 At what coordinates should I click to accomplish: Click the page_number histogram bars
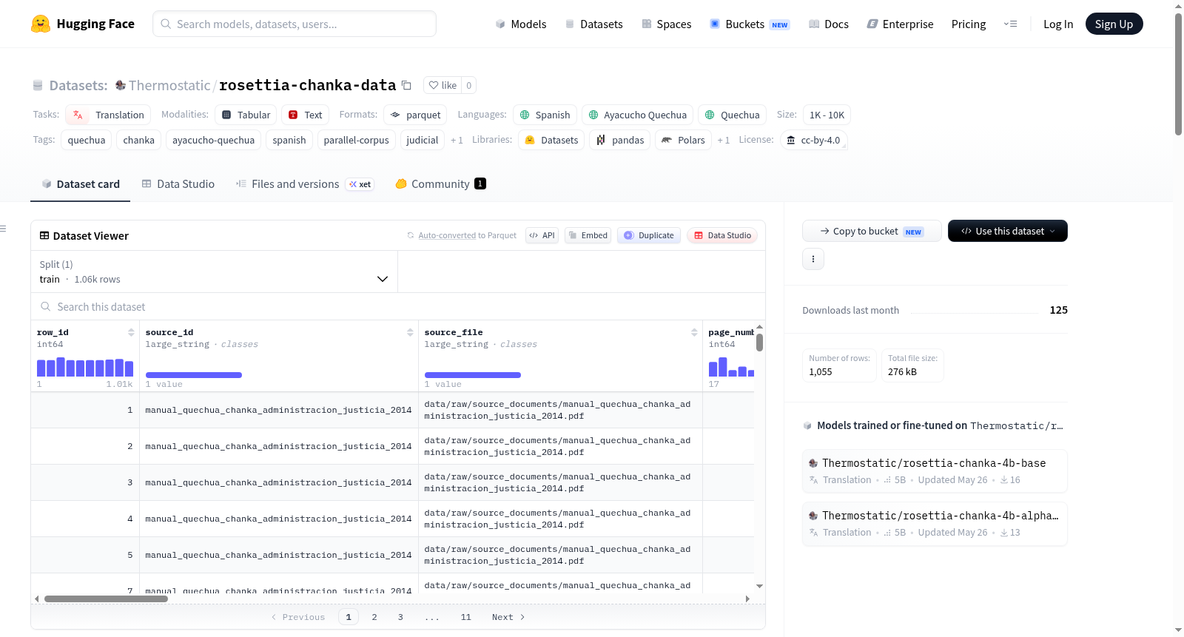tap(731, 367)
